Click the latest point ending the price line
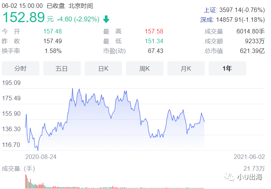271x189 pixels. [x=204, y=122]
